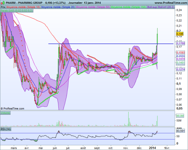Click the candlestick icon beside PHARM title
The width and height of the screenshot is (188, 150).
click(3, 3)
